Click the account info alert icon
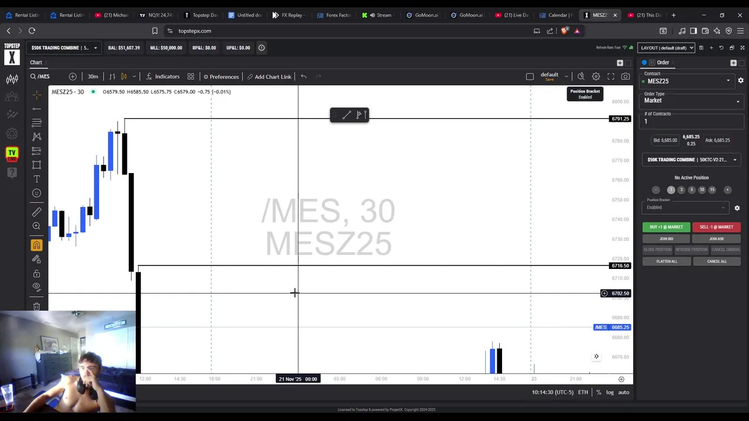749x421 pixels. [262, 48]
